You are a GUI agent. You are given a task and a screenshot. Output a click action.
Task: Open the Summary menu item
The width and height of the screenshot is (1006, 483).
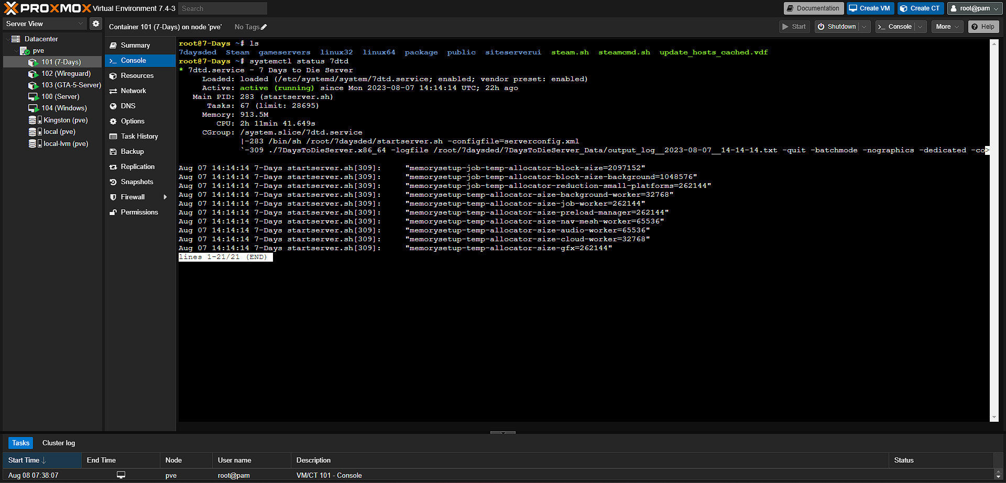tap(140, 46)
